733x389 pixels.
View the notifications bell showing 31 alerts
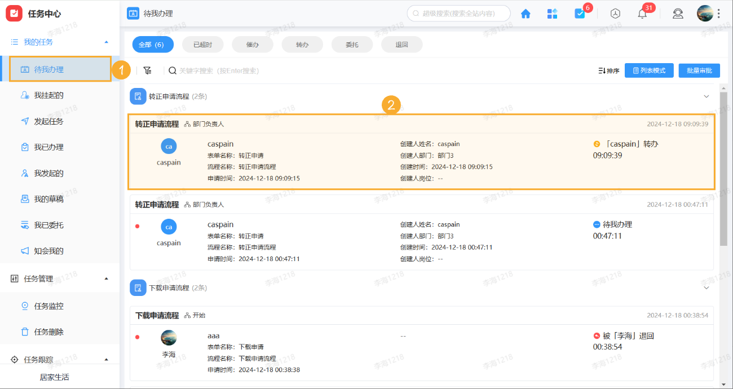tap(642, 13)
